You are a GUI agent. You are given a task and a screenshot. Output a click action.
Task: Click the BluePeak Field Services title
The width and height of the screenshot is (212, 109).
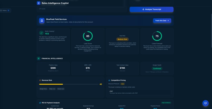56,19
